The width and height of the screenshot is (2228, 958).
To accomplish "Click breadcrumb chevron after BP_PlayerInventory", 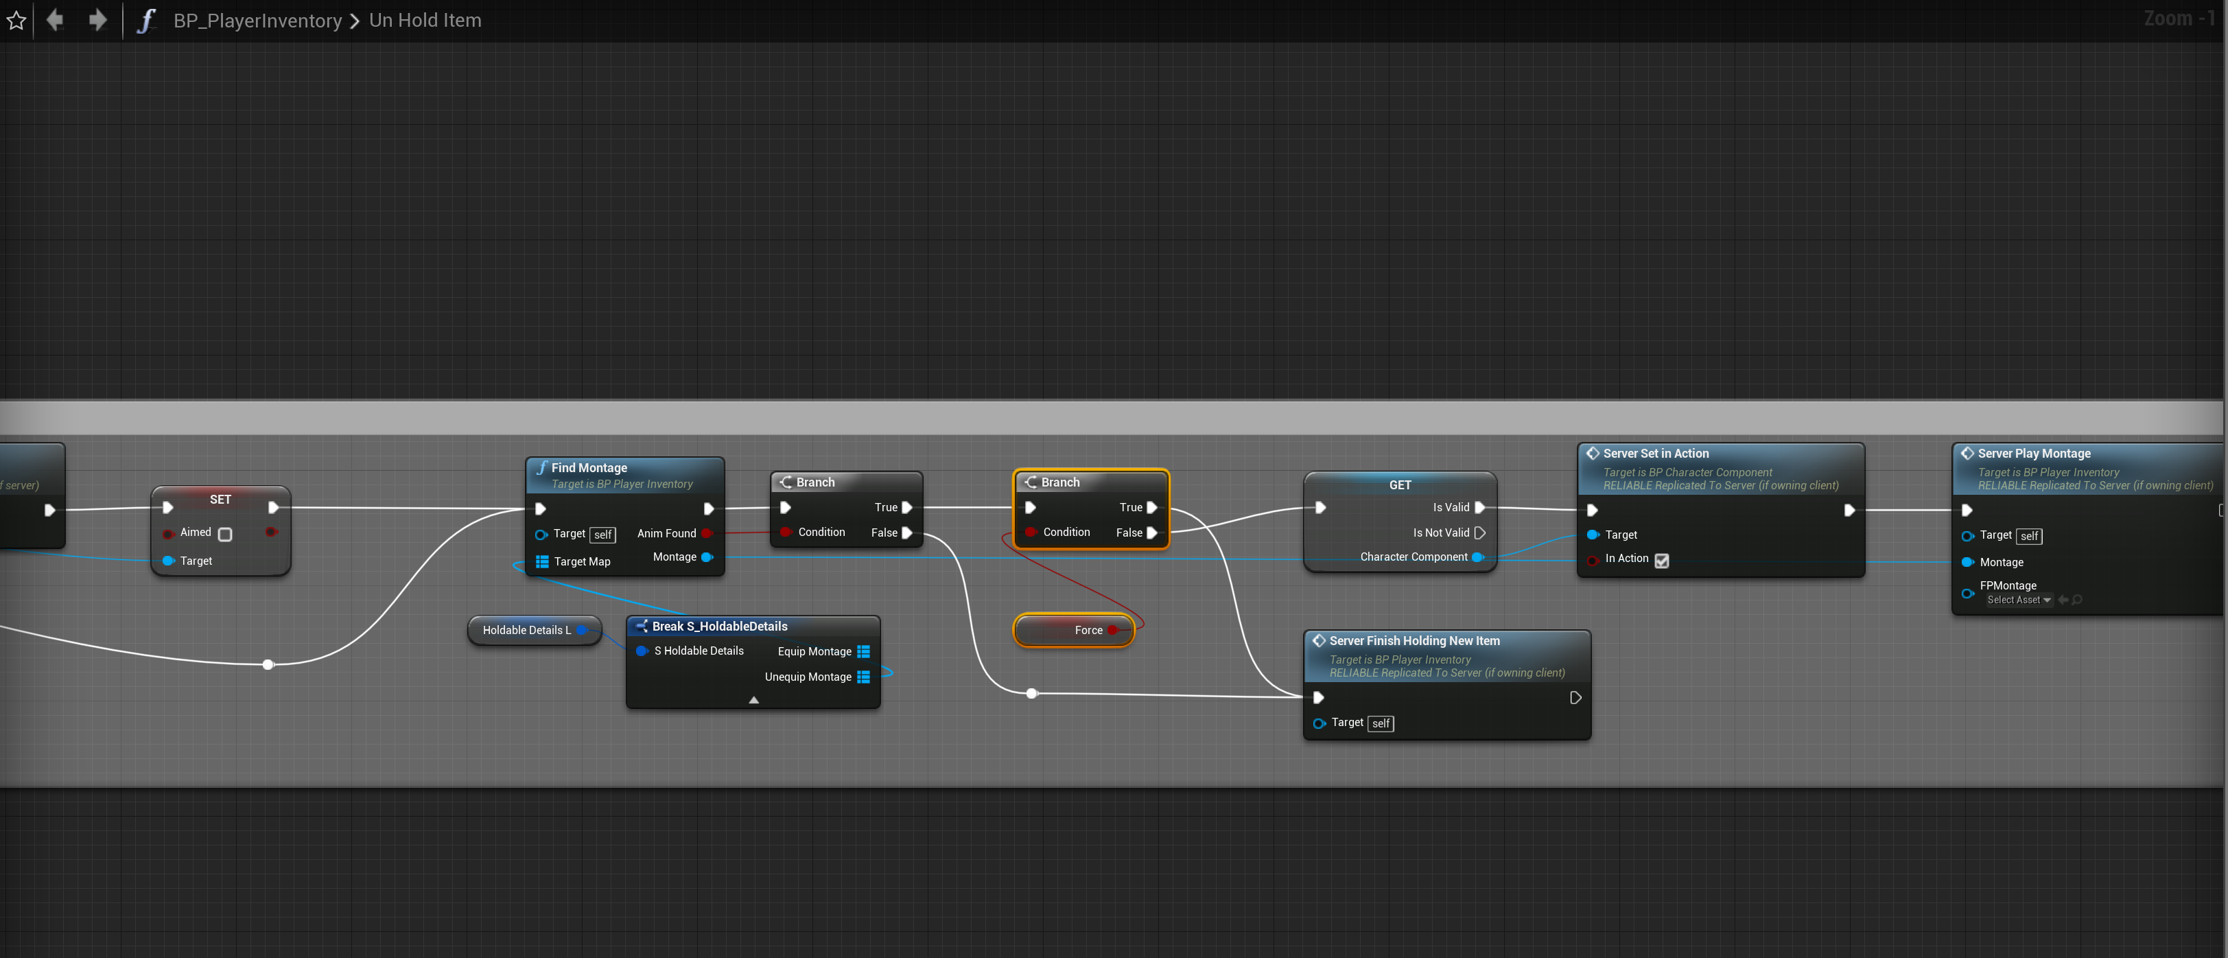I will click(x=355, y=21).
